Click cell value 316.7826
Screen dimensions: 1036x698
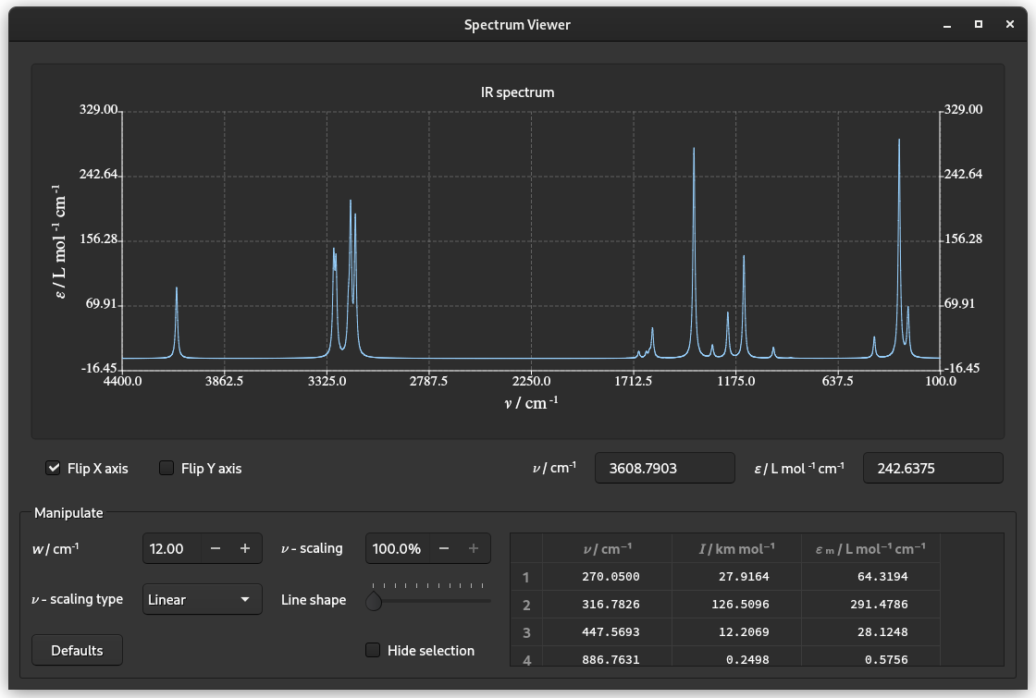coord(607,605)
